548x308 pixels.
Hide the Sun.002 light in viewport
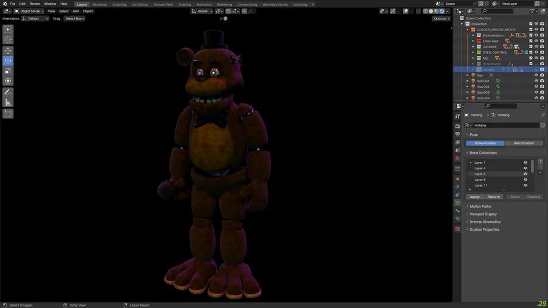tap(536, 86)
